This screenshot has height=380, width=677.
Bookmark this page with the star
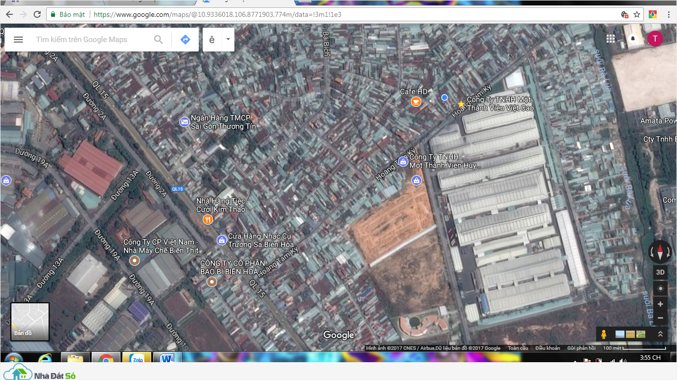click(637, 14)
